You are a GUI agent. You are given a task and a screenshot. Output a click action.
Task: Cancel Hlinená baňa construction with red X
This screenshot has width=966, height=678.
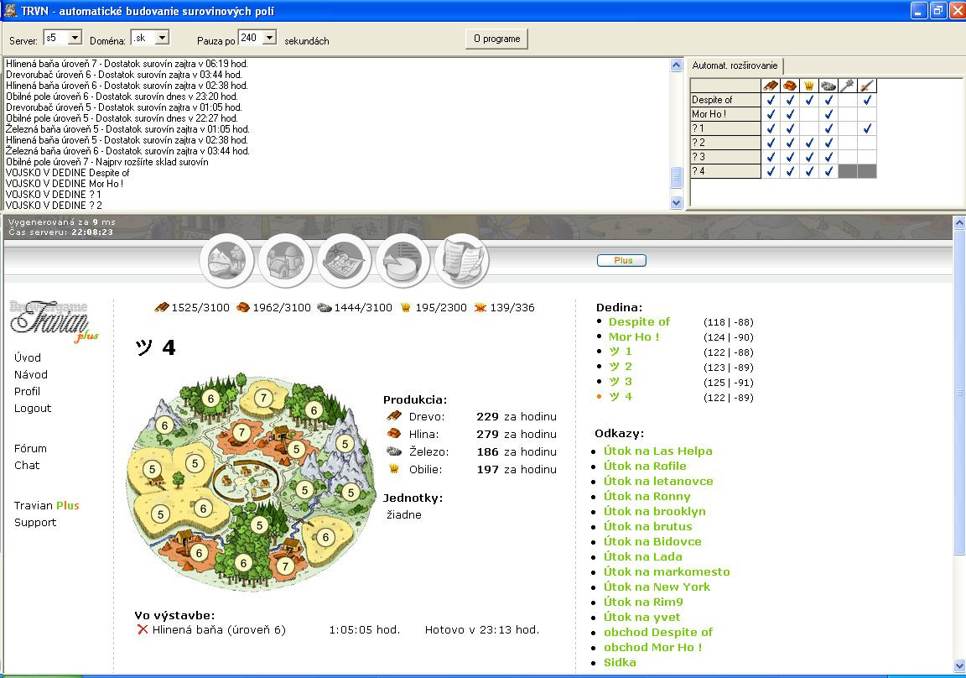click(x=143, y=629)
